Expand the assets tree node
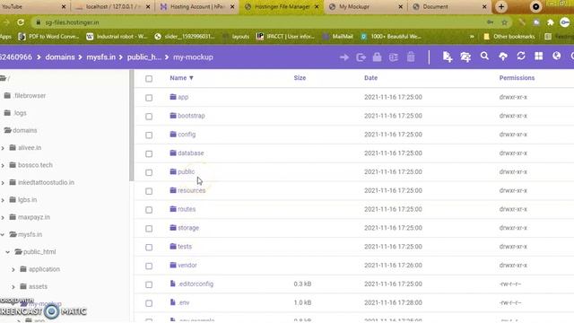 13,287
